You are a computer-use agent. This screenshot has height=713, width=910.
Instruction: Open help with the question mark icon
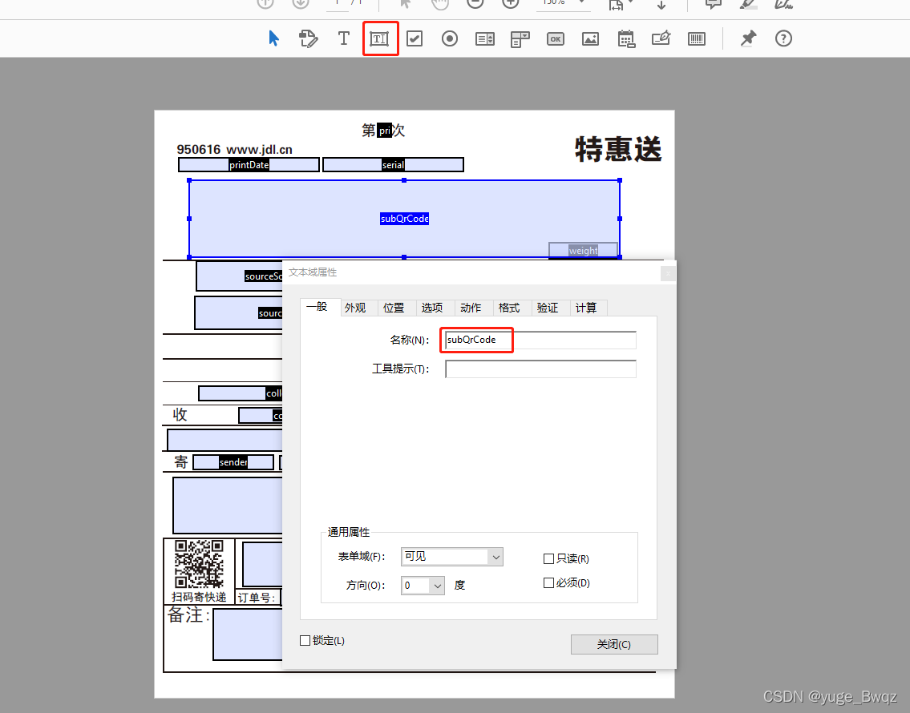point(783,38)
